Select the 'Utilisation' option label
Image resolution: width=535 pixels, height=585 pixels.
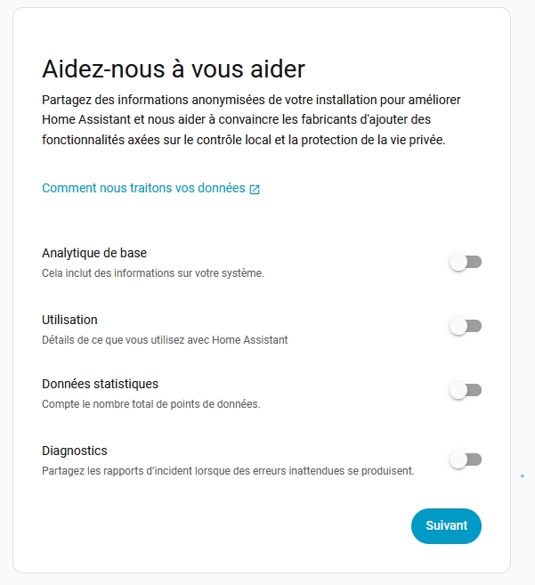[69, 320]
